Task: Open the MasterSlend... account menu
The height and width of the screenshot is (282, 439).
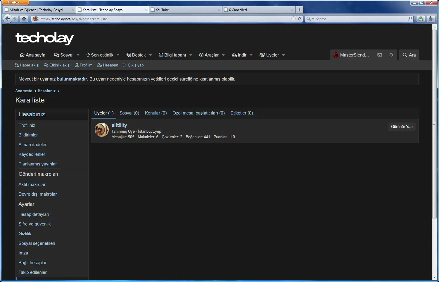Action: (351, 55)
